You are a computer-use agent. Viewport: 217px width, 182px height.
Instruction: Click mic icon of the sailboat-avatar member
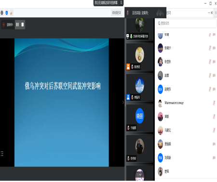(x=214, y=130)
